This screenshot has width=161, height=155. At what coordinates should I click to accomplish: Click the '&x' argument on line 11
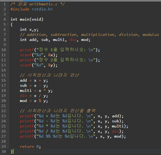(x=51, y=55)
